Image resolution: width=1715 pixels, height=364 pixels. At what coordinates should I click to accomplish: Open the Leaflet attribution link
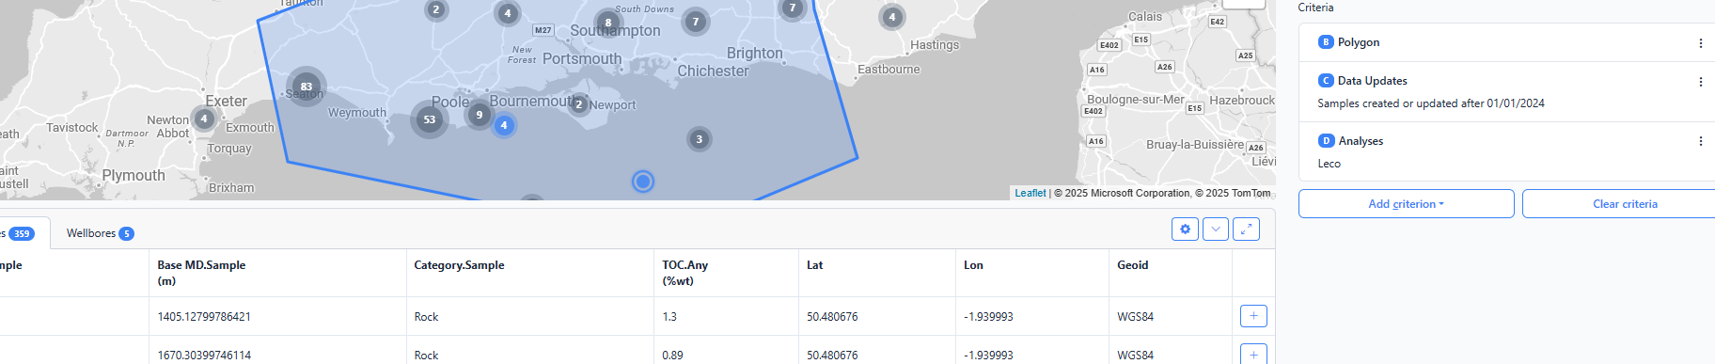(1030, 193)
